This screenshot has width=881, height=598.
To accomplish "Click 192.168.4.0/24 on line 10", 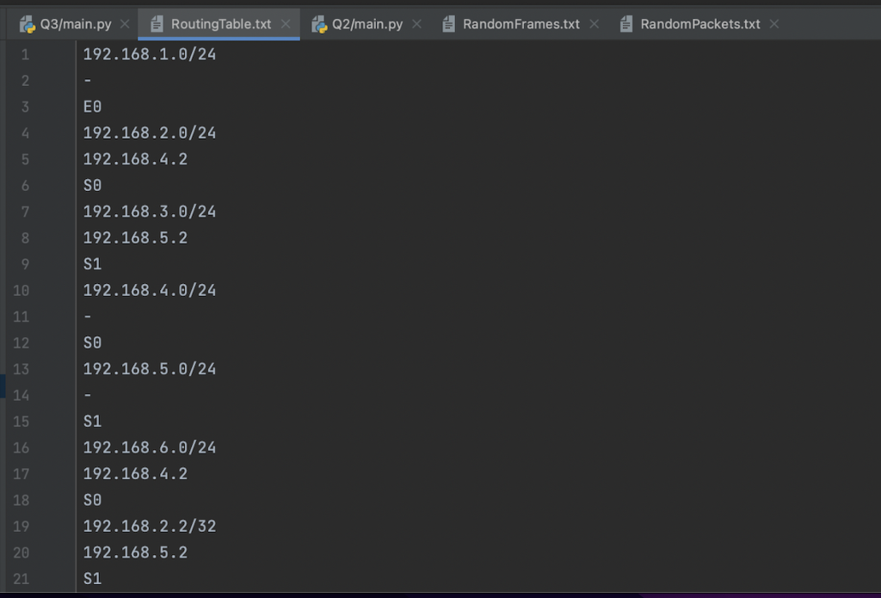I will pos(150,291).
